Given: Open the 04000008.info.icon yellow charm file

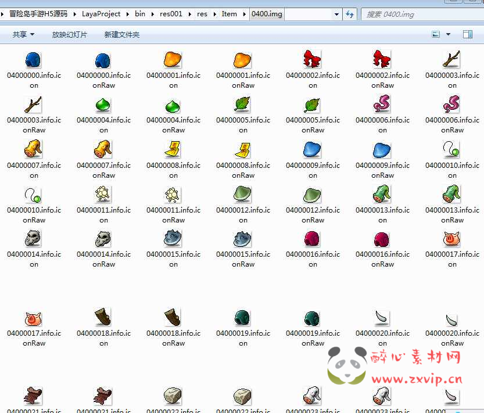Looking at the screenshot, I should 173,150.
